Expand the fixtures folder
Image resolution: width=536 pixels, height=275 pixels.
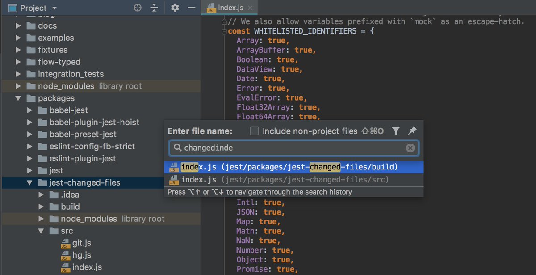18,50
